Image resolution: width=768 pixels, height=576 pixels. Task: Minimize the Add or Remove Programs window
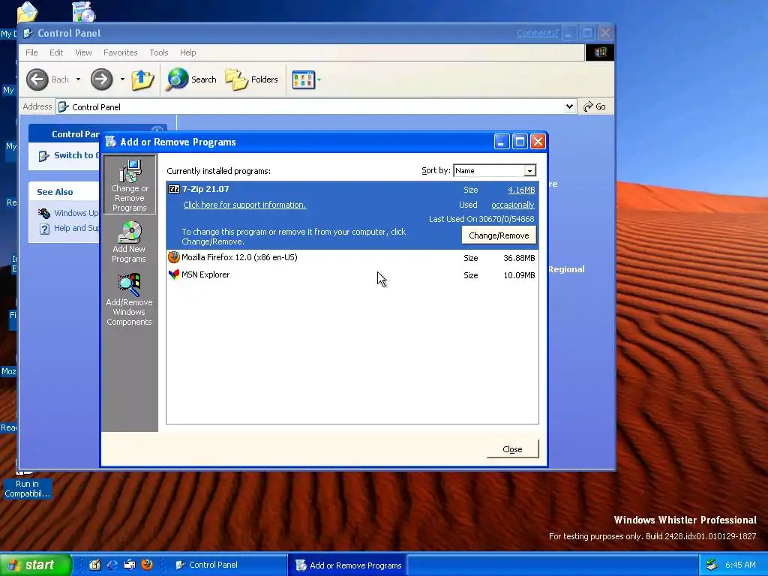(502, 142)
